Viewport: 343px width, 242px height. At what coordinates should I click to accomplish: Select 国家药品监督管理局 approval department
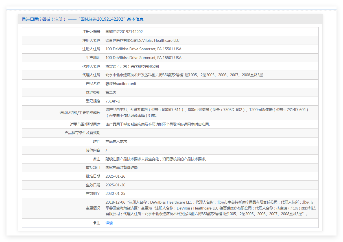[121, 167]
